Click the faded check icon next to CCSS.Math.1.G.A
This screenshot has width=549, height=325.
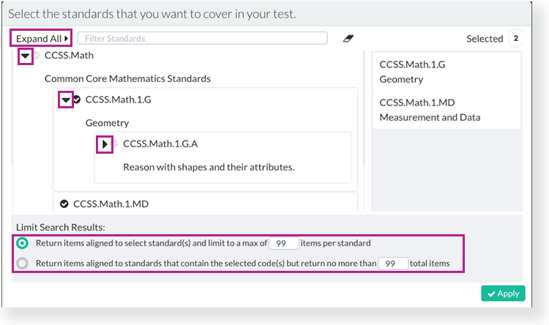[x=115, y=143]
